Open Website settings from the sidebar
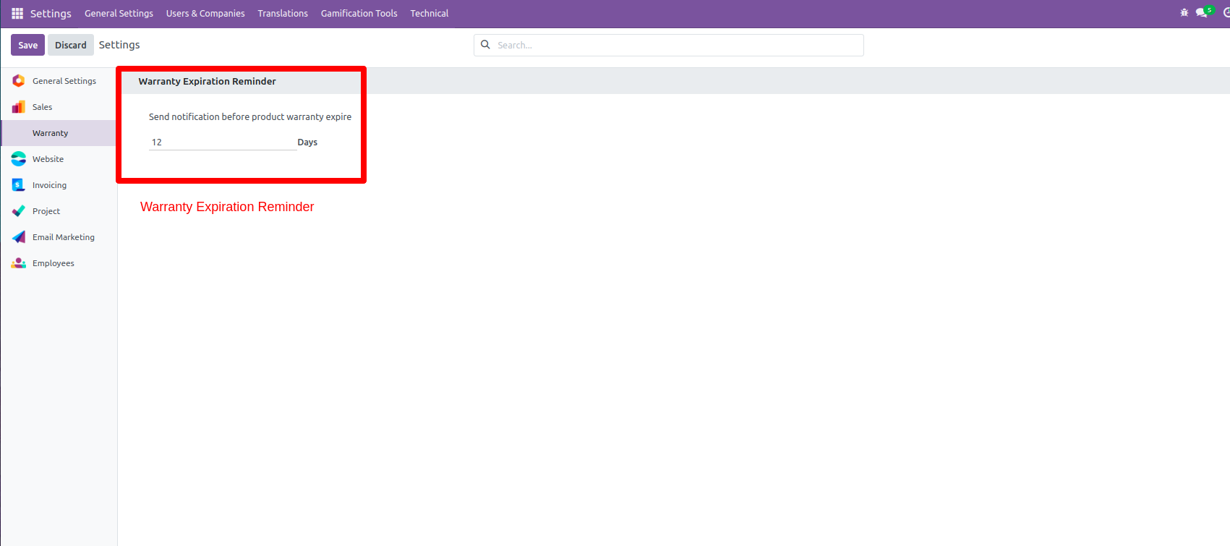Image resolution: width=1230 pixels, height=546 pixels. point(48,159)
